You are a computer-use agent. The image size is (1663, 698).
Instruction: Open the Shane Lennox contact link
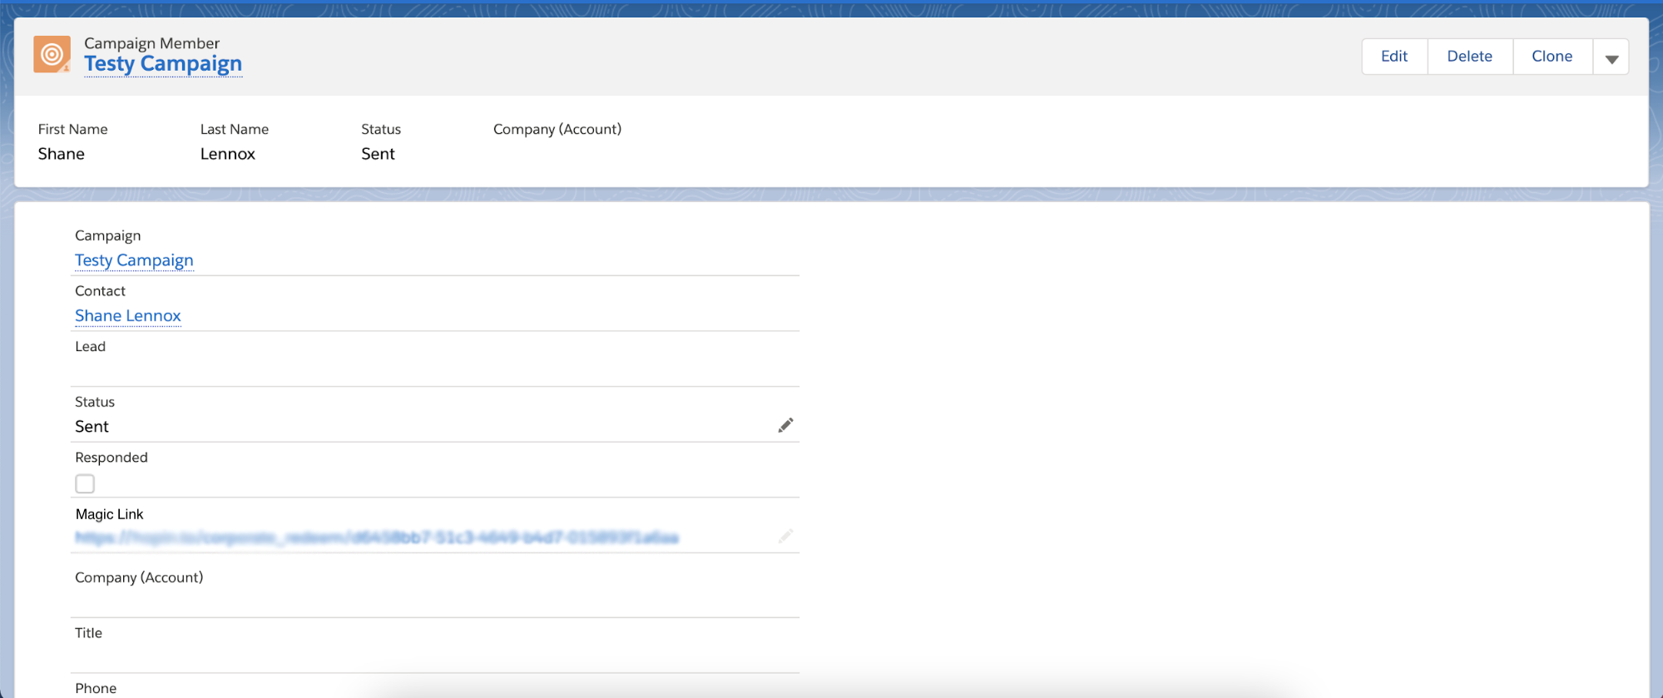pyautogui.click(x=128, y=316)
